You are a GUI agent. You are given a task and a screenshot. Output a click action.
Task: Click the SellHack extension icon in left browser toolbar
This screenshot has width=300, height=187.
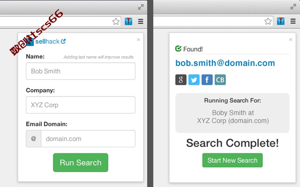128,22
